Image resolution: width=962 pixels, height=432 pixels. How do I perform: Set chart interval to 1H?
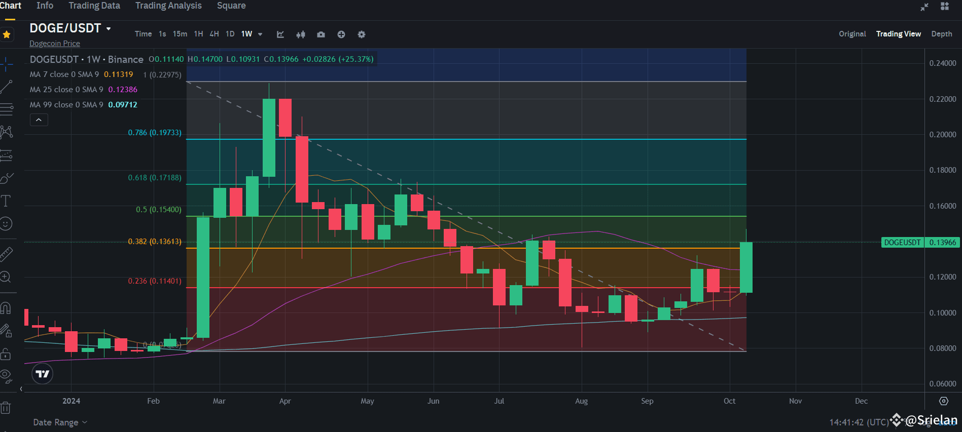(199, 34)
